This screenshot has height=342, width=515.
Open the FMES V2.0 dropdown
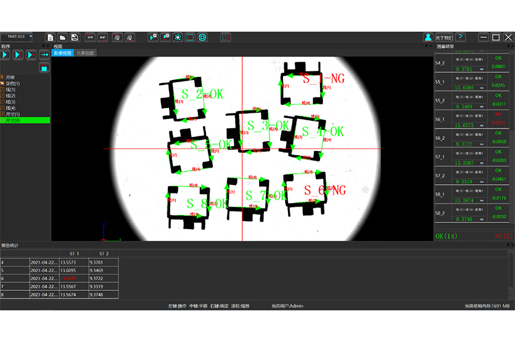30,37
